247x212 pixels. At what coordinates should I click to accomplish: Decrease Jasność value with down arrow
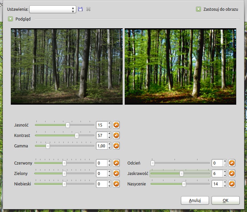click(109, 127)
